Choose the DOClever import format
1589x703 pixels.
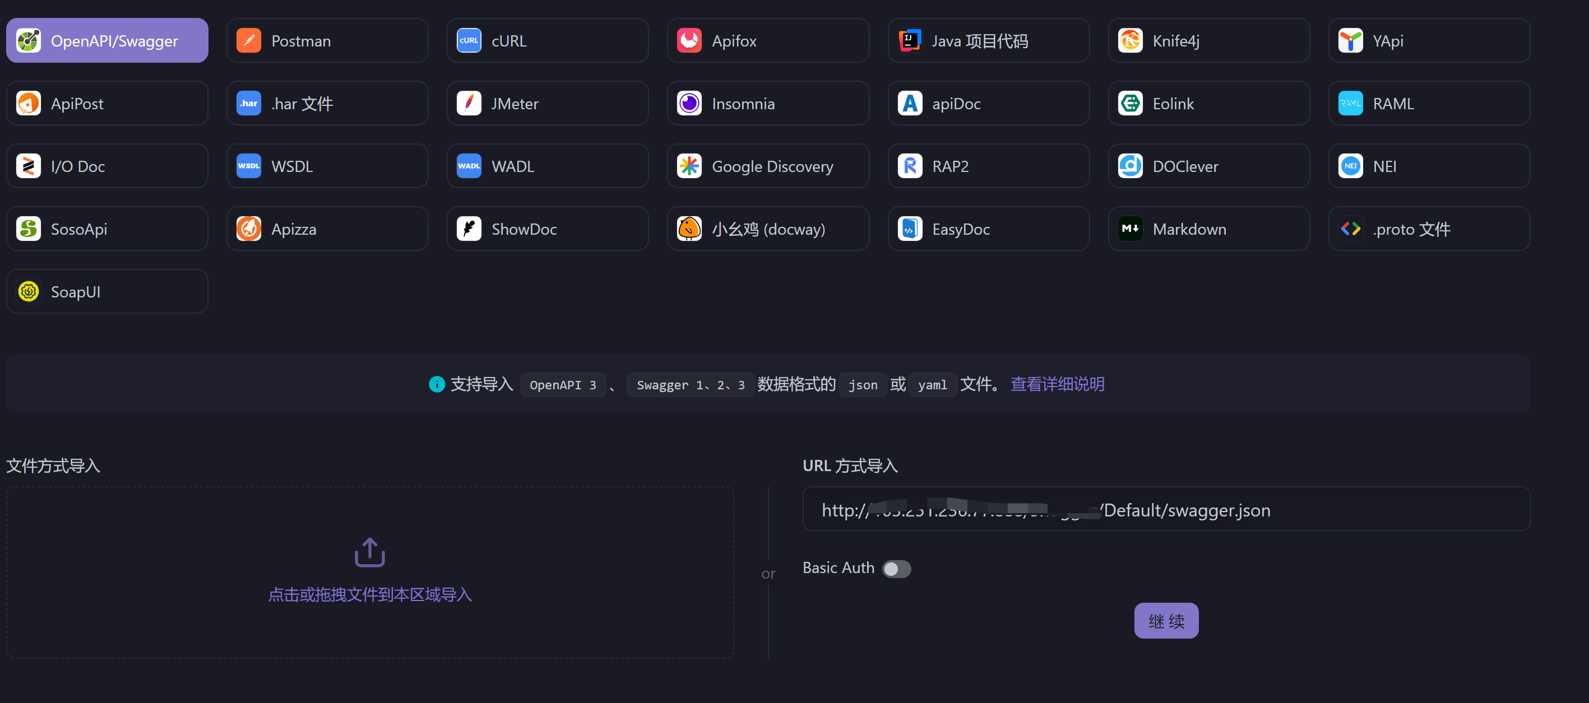tap(1209, 166)
